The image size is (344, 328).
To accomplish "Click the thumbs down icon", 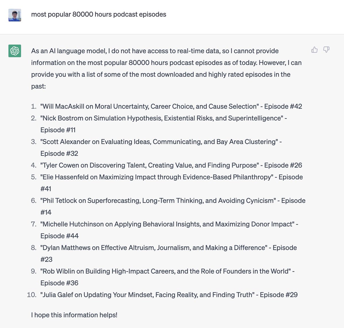I will click(x=326, y=50).
